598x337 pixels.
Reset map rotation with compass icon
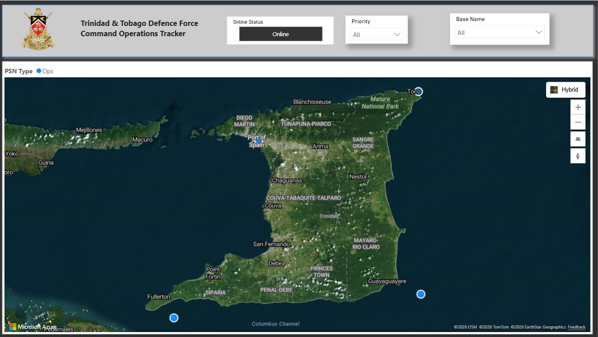pos(578,156)
